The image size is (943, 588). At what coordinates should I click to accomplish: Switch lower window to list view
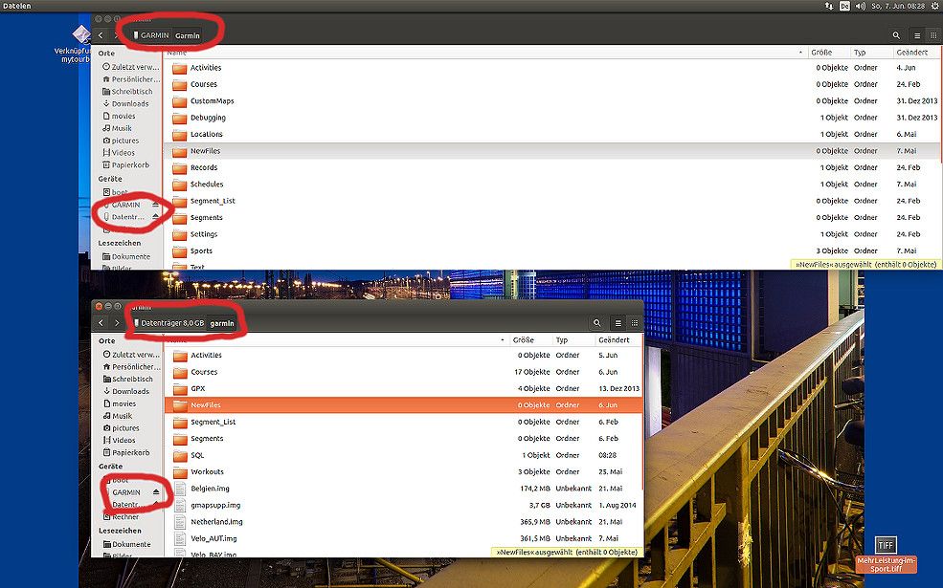coord(617,323)
